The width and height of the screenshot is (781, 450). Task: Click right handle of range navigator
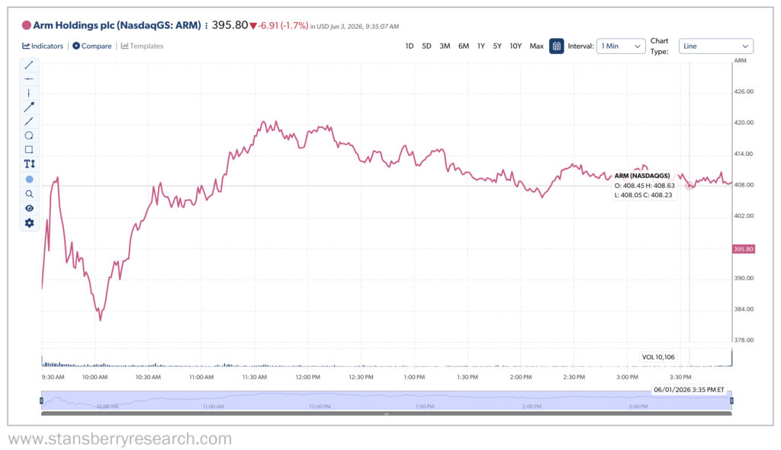[731, 401]
